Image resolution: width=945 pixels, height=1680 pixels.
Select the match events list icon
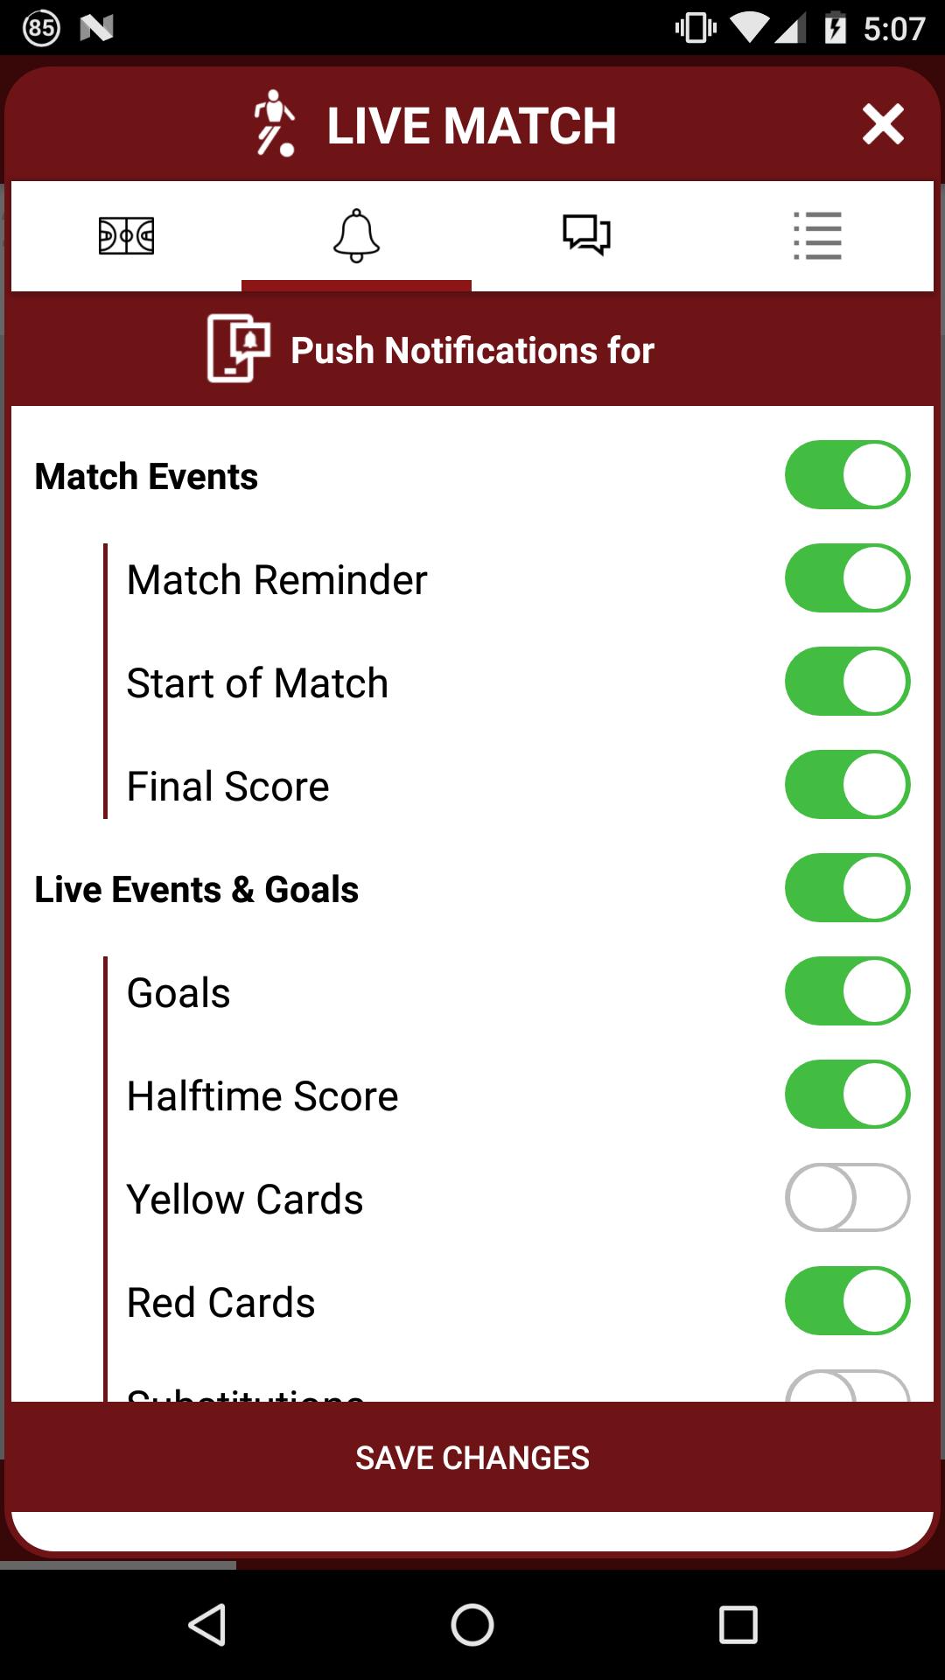point(817,234)
